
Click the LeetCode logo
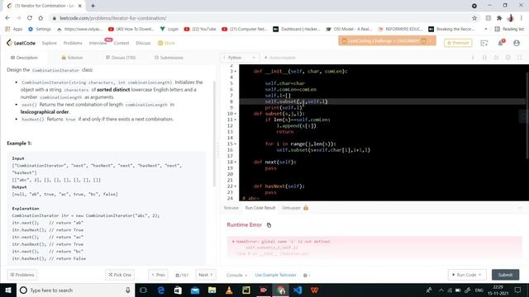(x=21, y=43)
